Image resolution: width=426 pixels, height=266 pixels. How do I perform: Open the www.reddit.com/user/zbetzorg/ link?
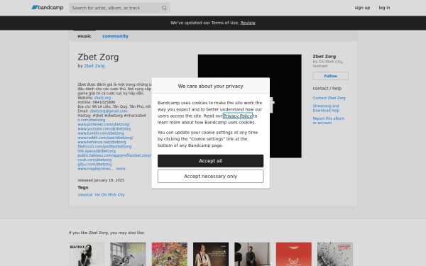105,138
